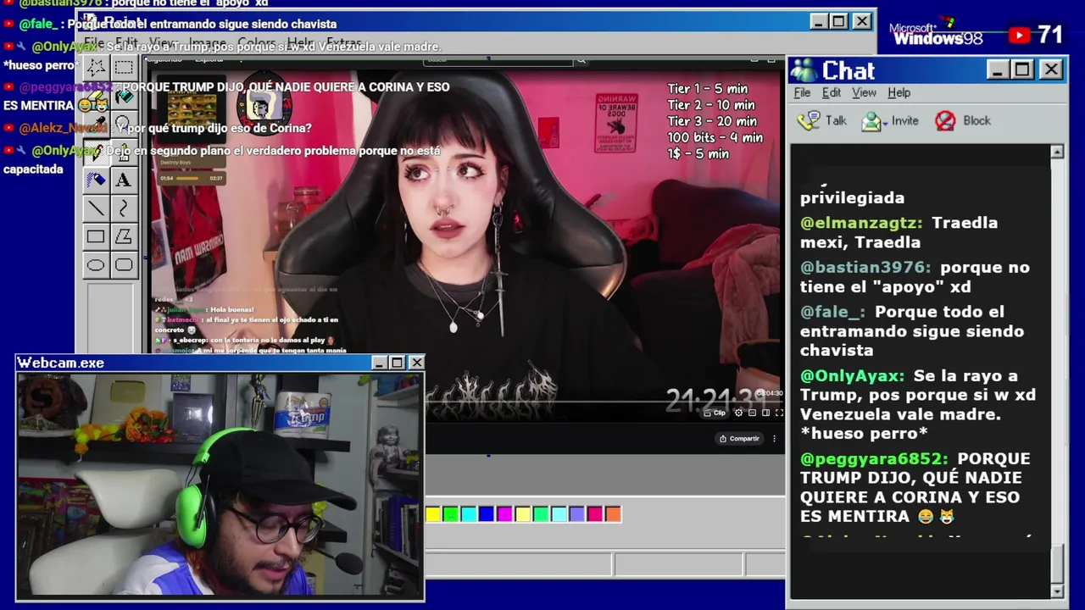Click the 'Tier 1 - 5 min' overlay text
Screen dimensions: 1085x610
coord(708,88)
